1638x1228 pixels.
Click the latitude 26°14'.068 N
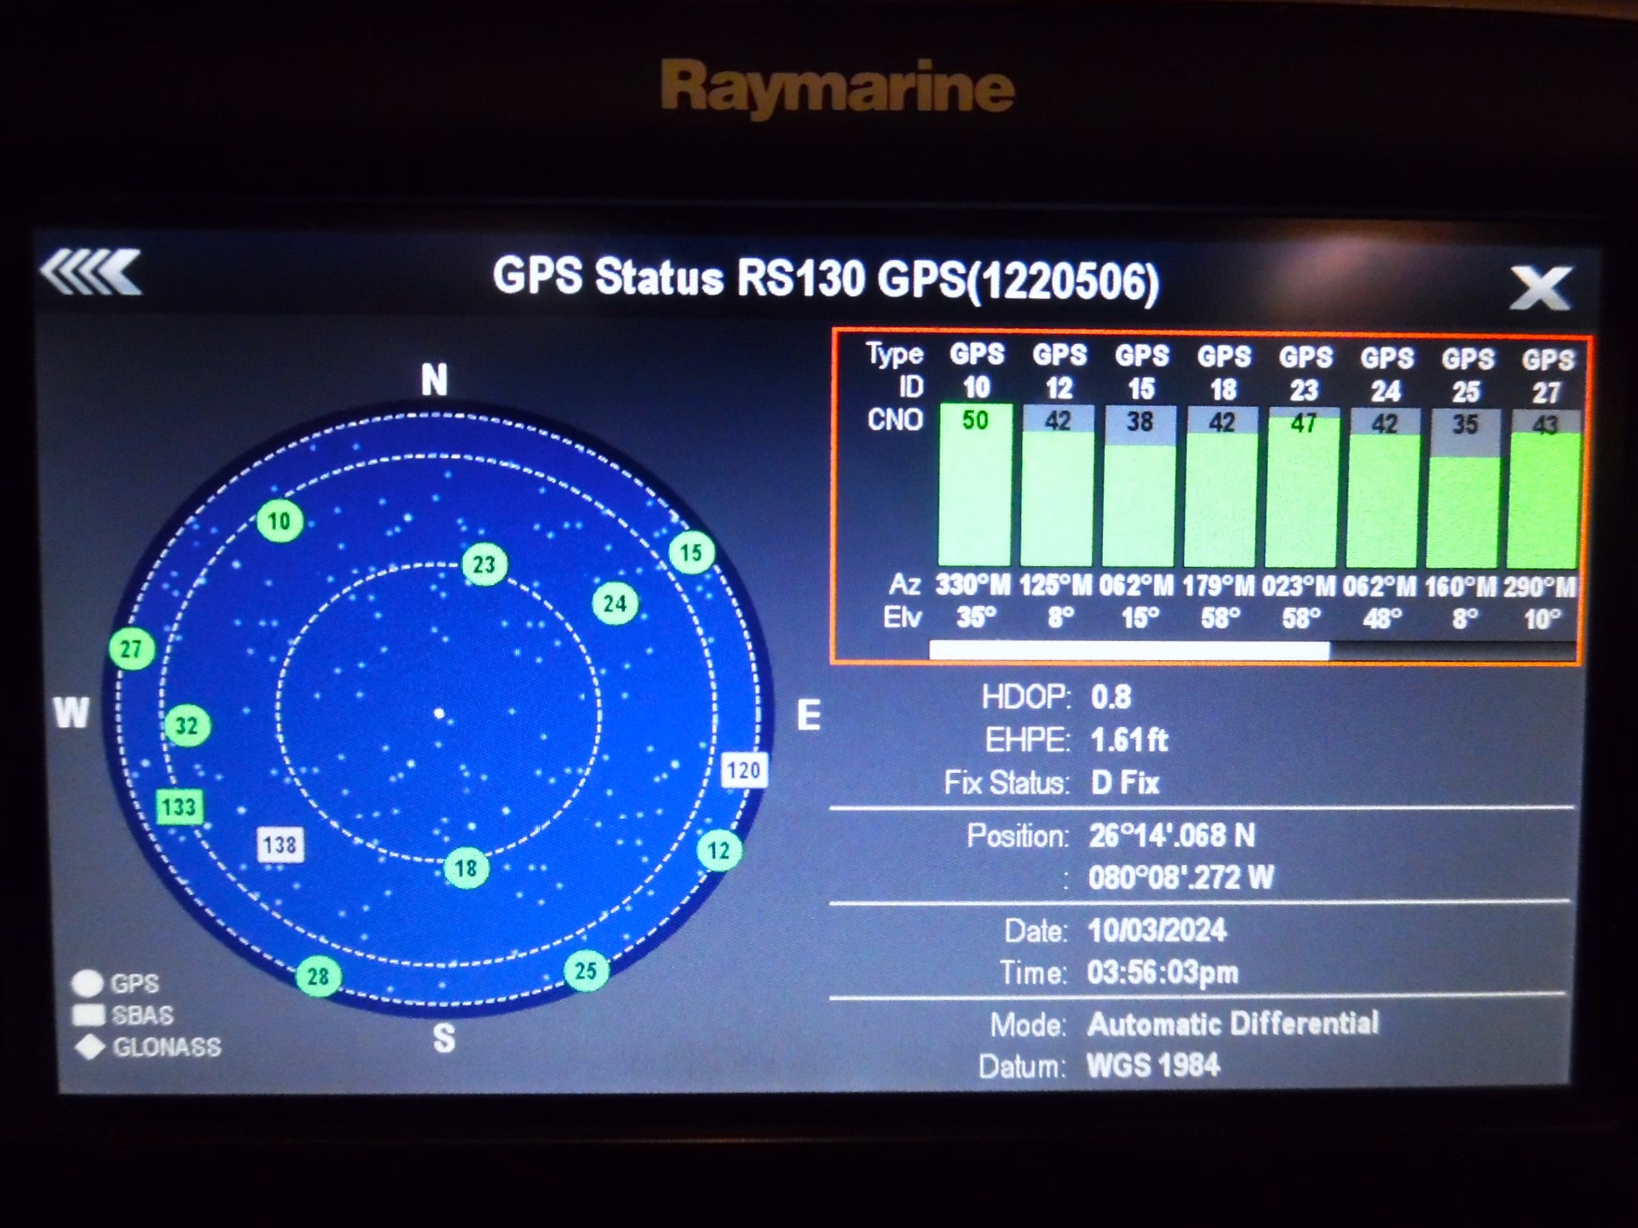click(1172, 835)
